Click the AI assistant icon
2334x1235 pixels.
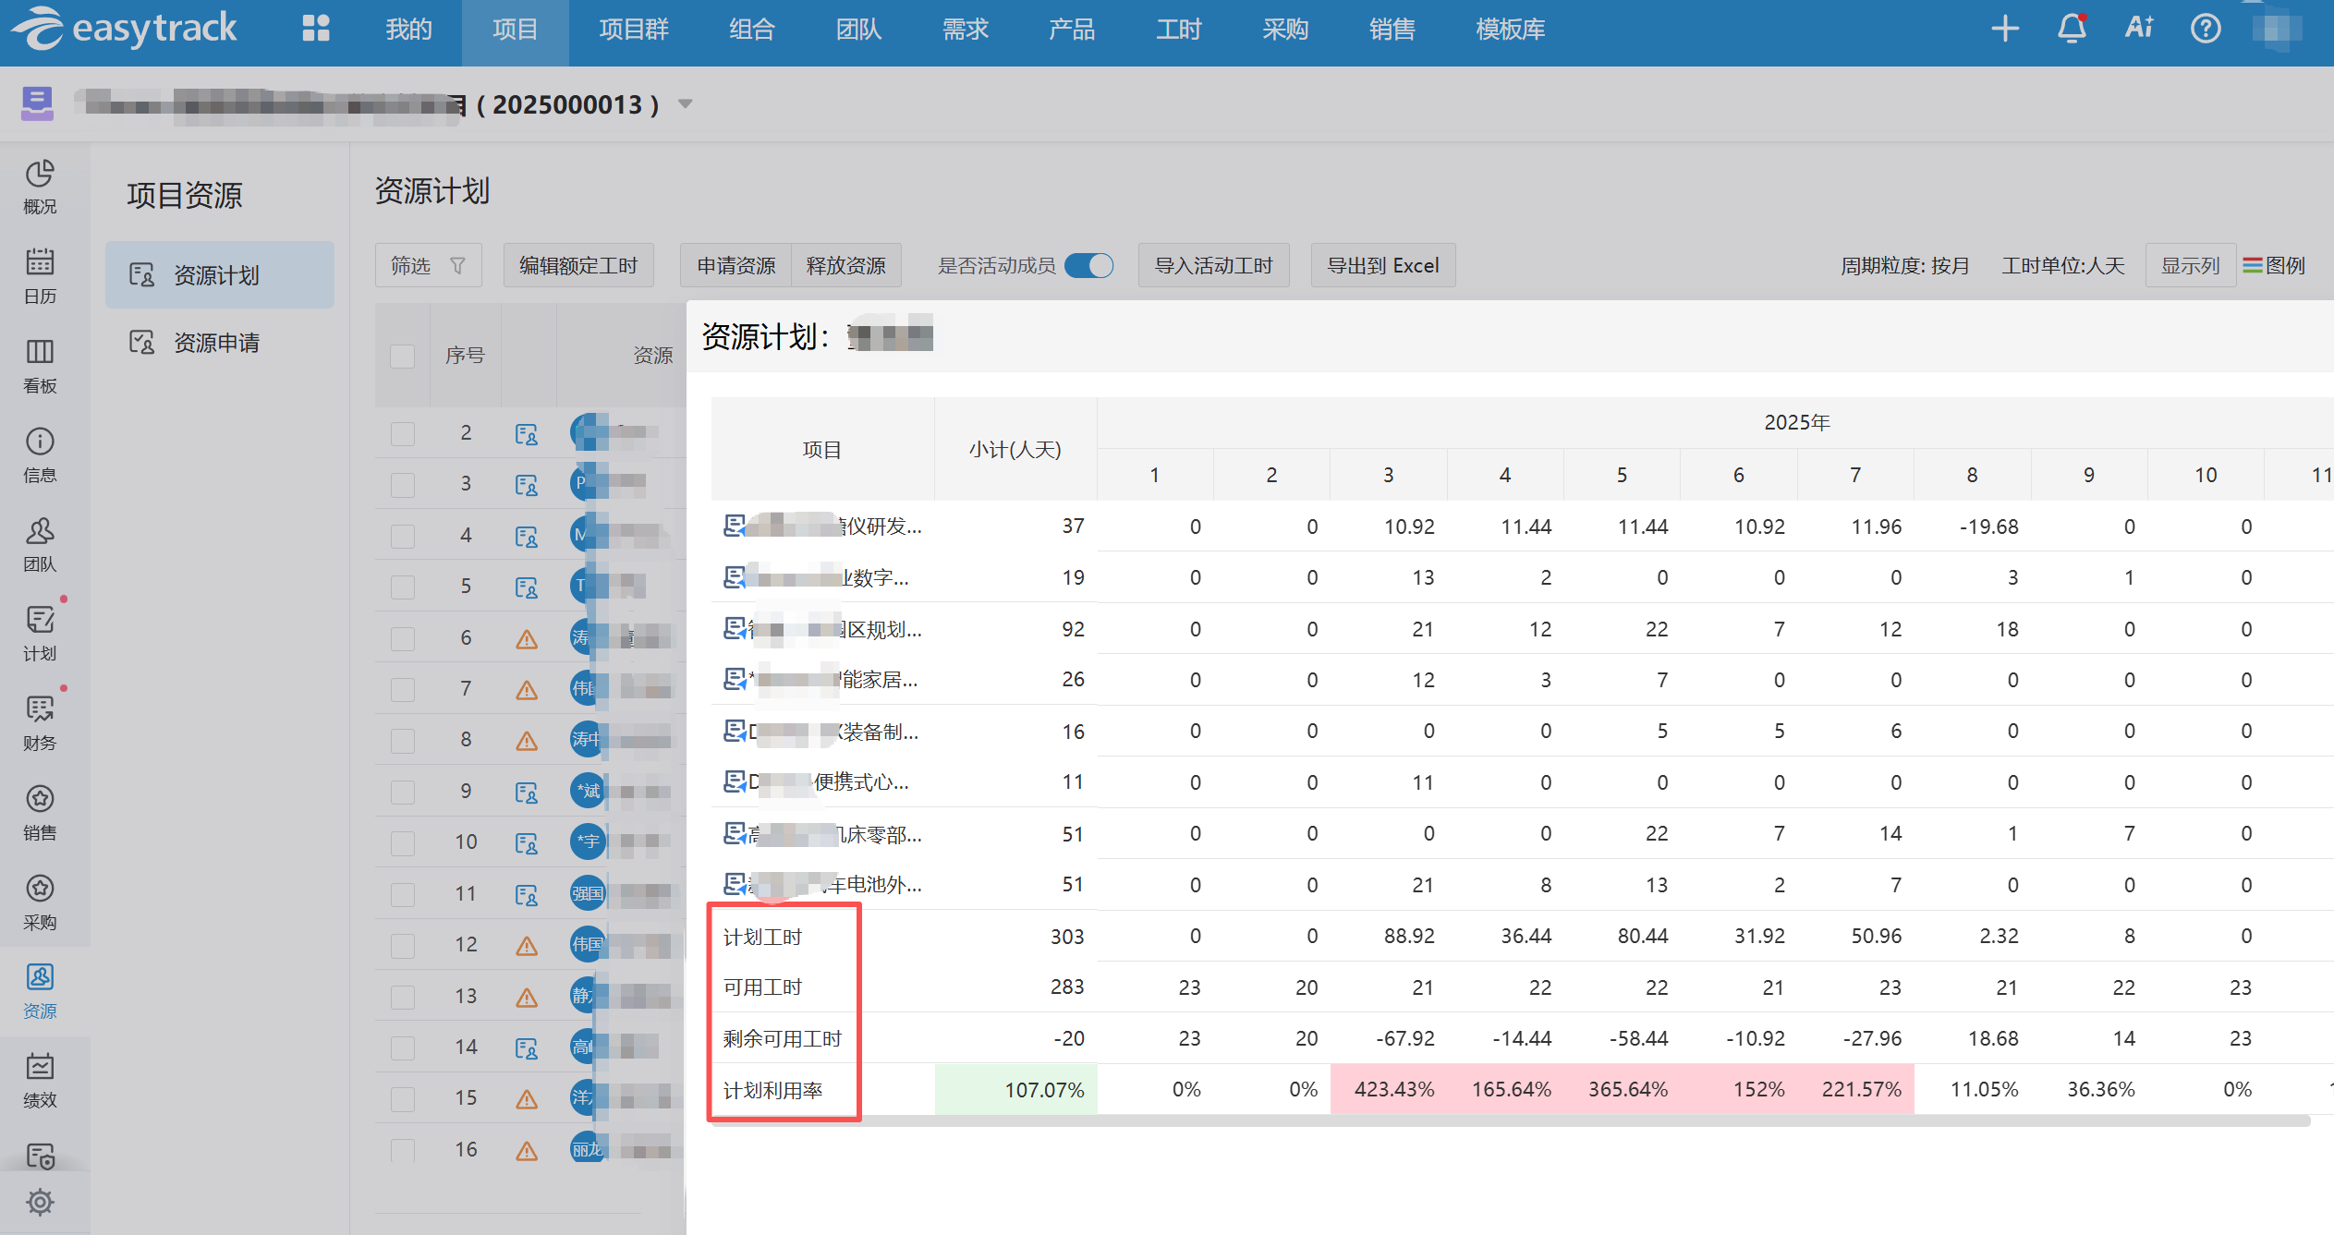pos(2138,29)
